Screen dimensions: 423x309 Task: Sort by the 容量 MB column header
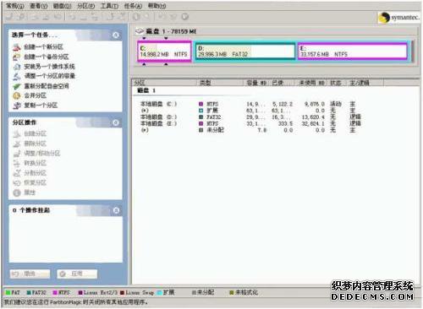point(256,83)
